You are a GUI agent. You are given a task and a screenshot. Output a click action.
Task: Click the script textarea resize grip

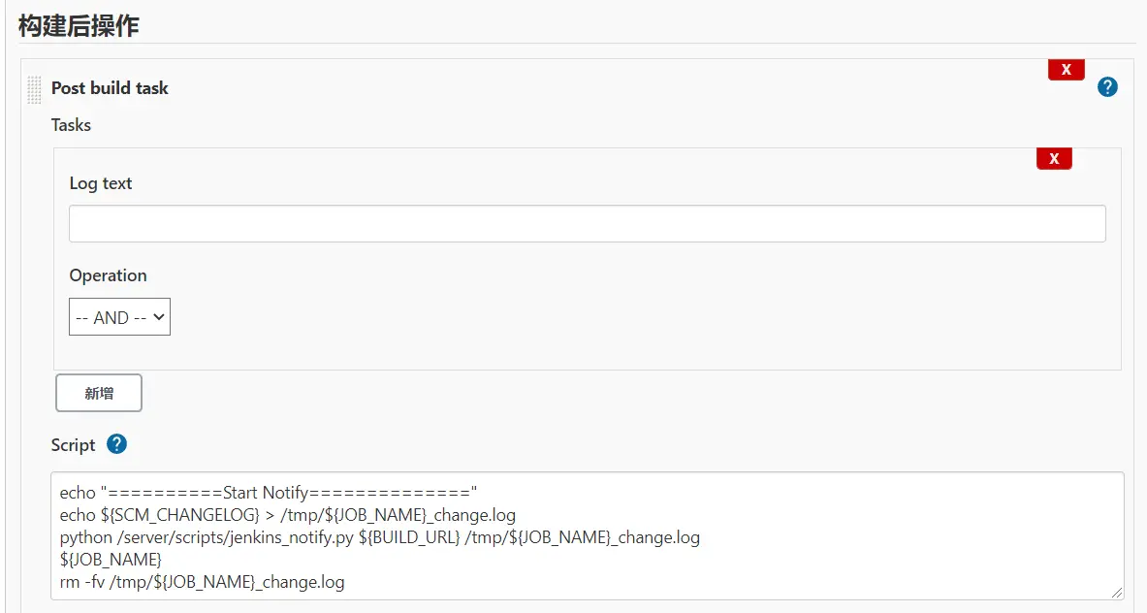[1117, 593]
